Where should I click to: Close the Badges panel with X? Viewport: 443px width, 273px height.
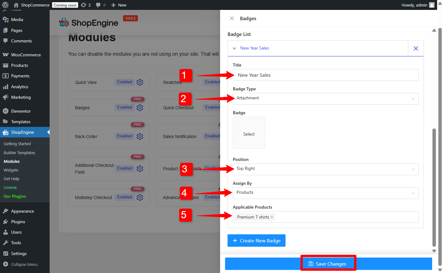[x=232, y=18]
